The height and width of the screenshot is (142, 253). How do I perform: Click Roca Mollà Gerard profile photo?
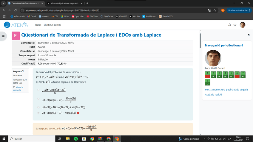213,58
